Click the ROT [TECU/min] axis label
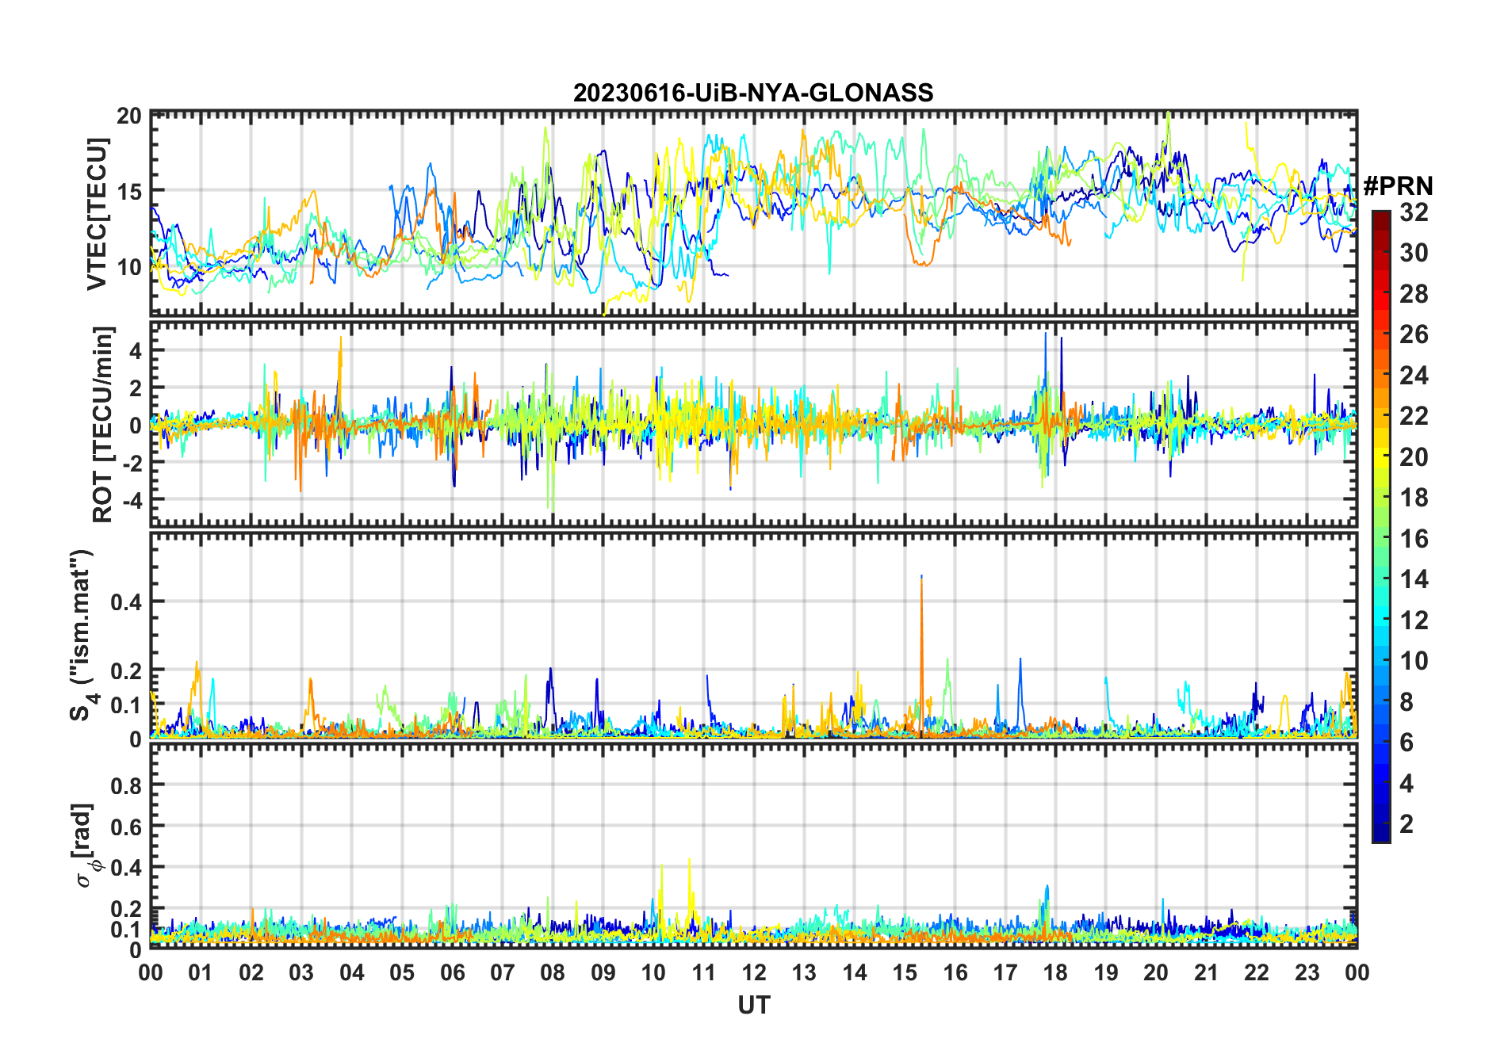 [102, 424]
